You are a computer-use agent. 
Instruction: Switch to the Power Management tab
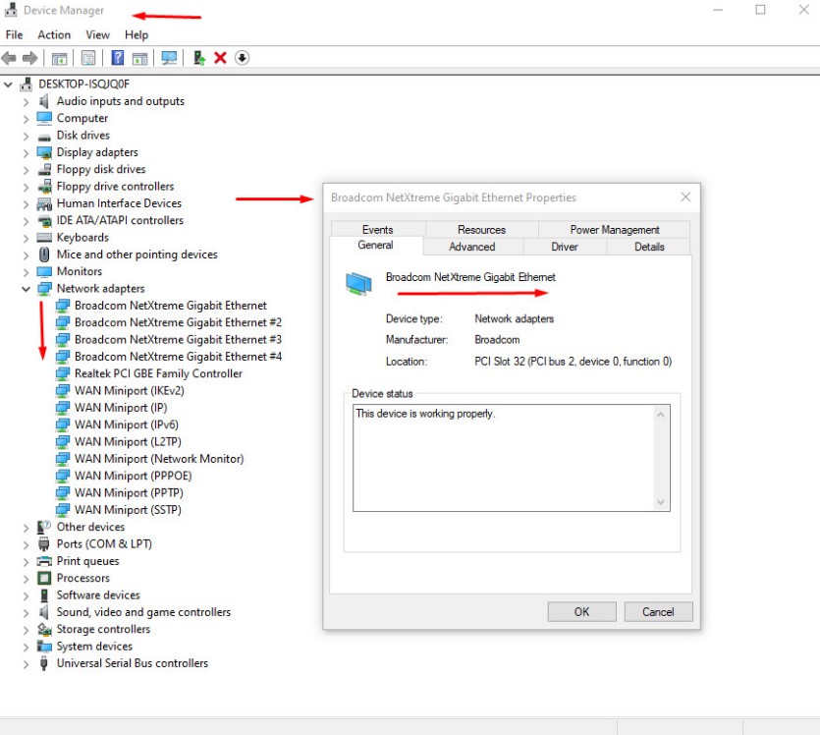tap(615, 230)
